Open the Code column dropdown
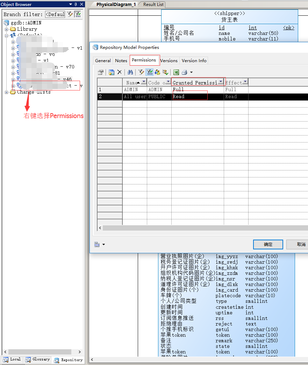 click(167, 82)
